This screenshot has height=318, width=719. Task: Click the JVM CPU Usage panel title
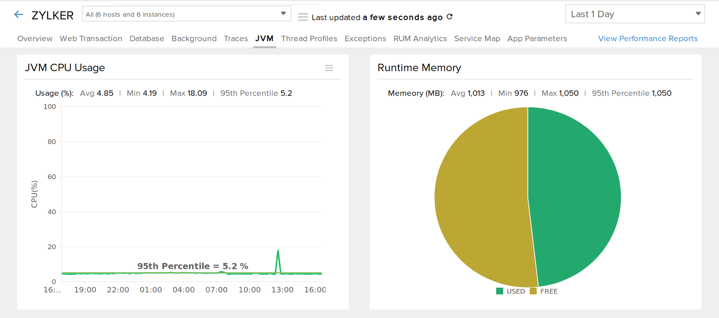click(x=65, y=68)
